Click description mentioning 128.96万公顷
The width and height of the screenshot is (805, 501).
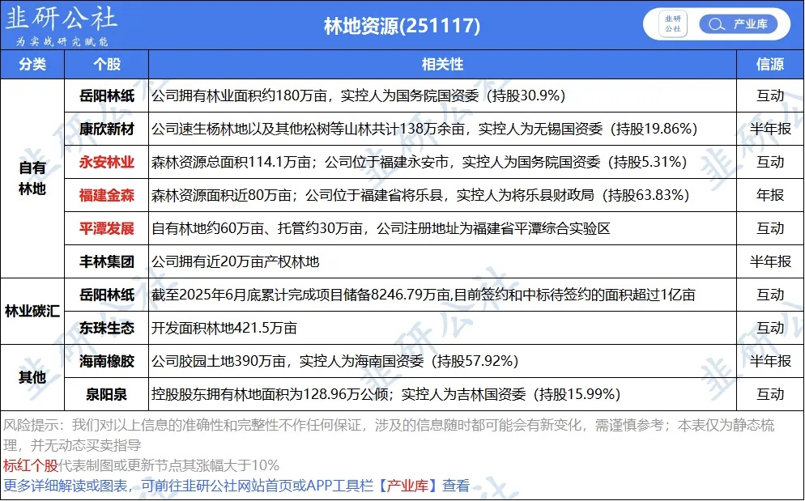(x=386, y=394)
